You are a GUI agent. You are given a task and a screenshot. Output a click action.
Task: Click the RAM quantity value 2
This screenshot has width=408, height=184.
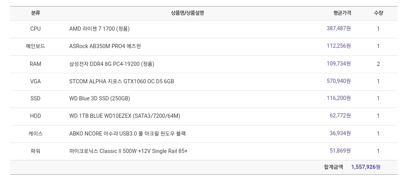[378, 64]
